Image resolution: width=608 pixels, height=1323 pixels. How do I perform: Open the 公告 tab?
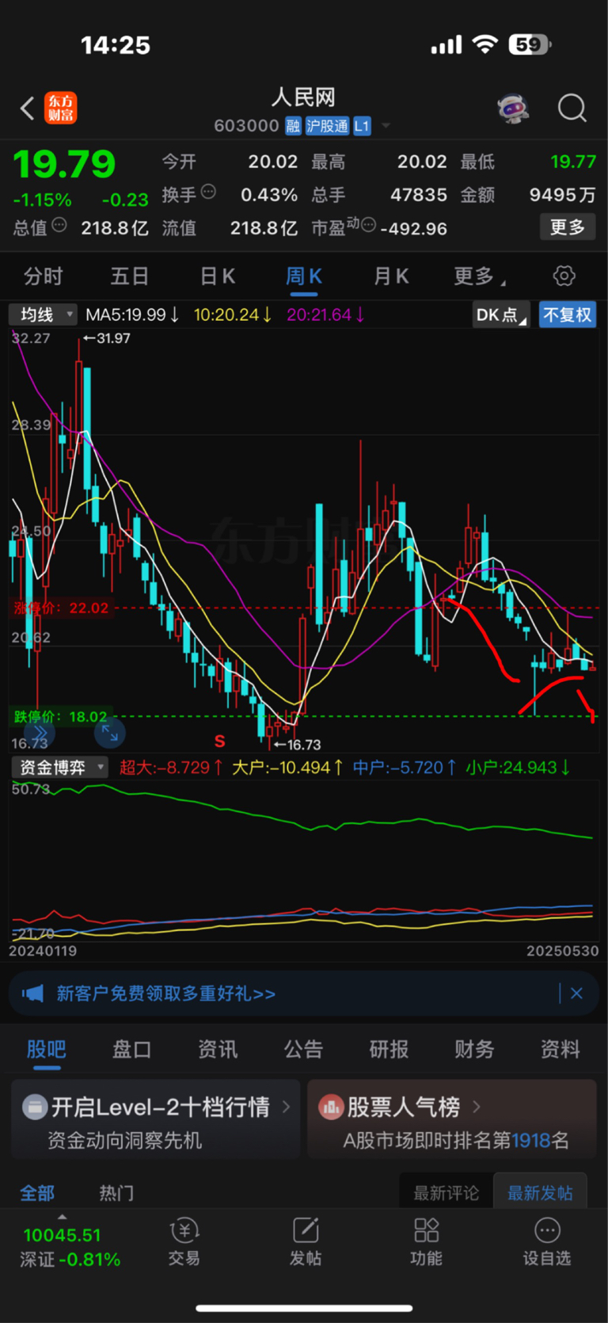click(303, 1049)
